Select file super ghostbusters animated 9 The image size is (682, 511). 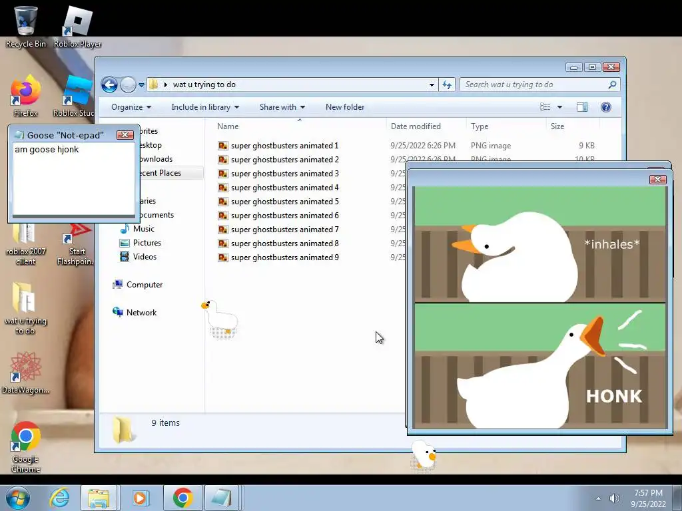point(278,257)
